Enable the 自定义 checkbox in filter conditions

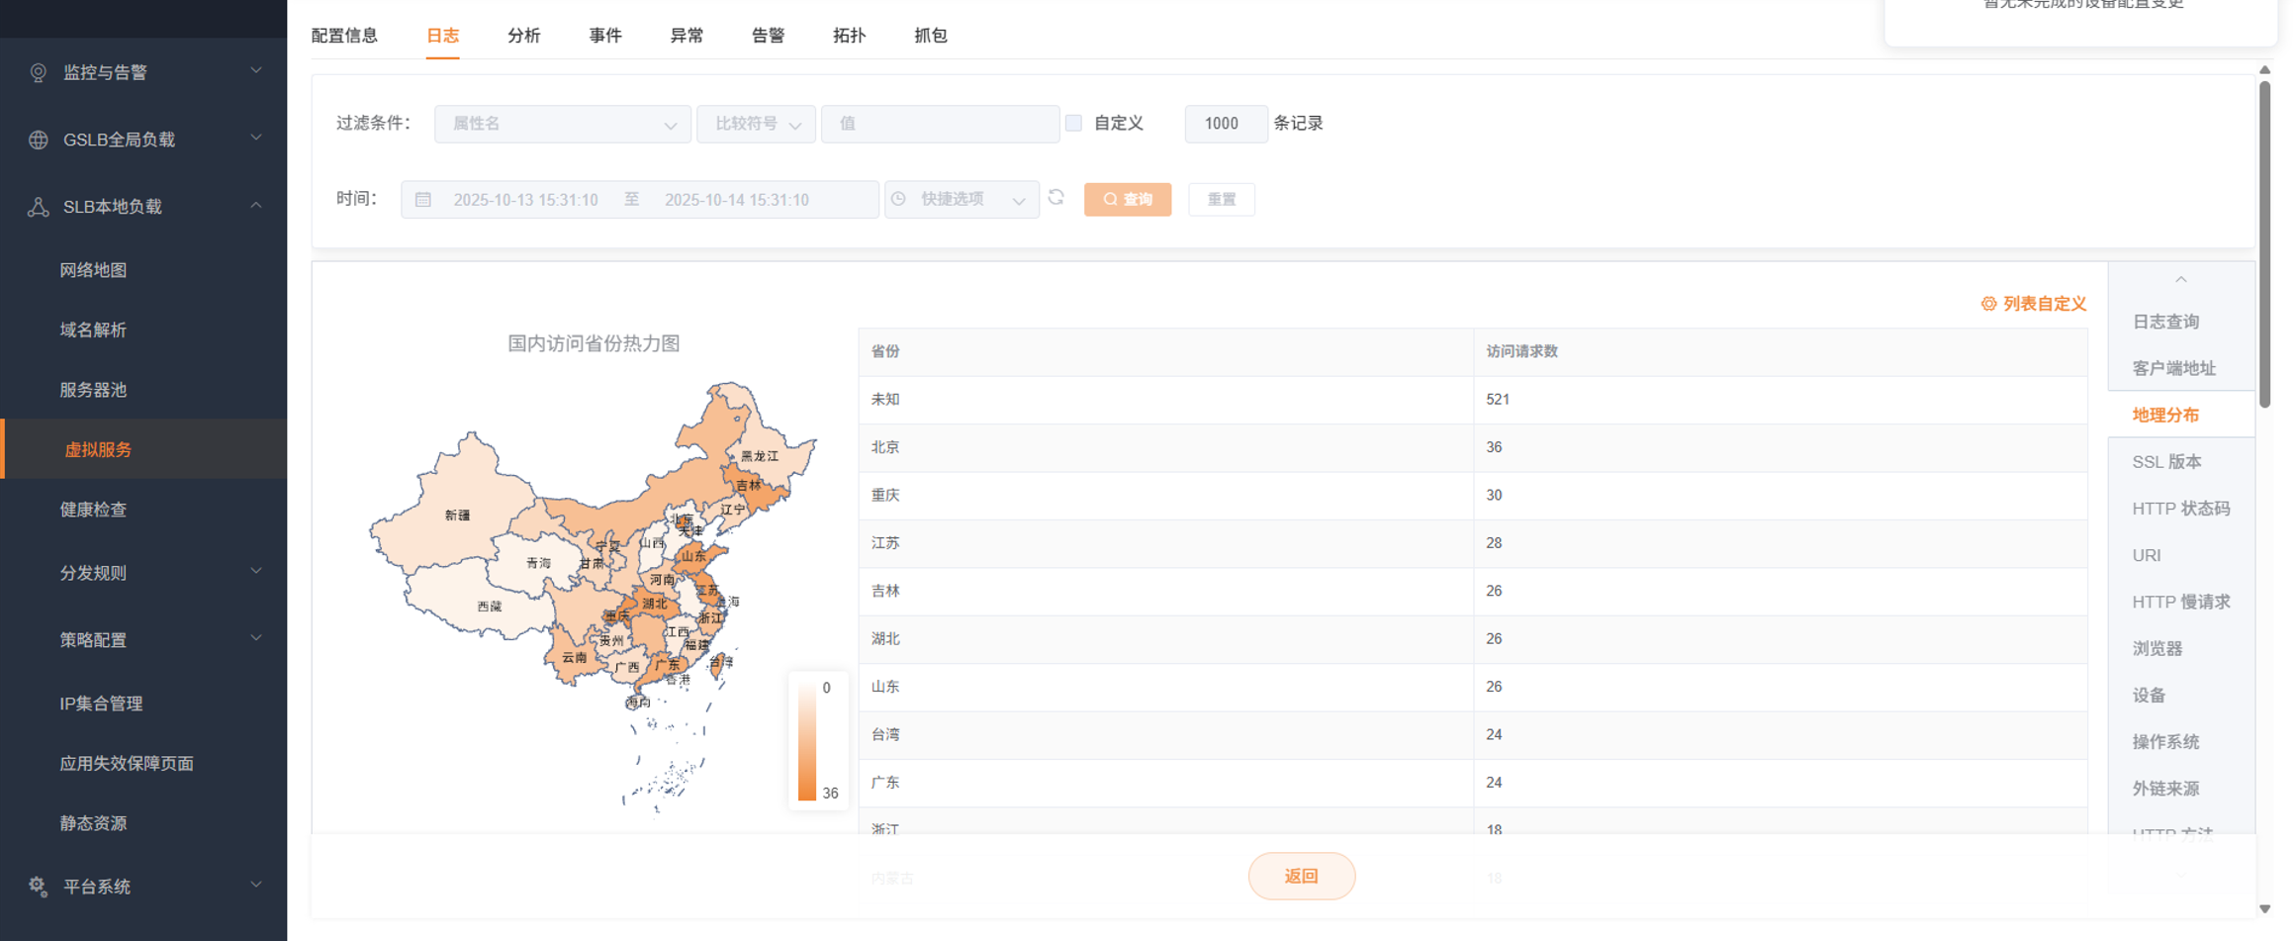point(1074,123)
